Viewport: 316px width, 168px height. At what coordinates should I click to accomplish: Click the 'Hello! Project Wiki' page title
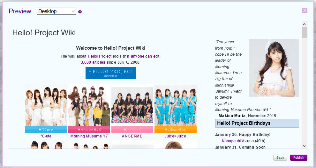[x=44, y=32]
